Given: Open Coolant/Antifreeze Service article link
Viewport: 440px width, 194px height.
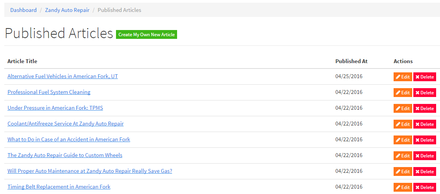Looking at the screenshot, I should [65, 124].
